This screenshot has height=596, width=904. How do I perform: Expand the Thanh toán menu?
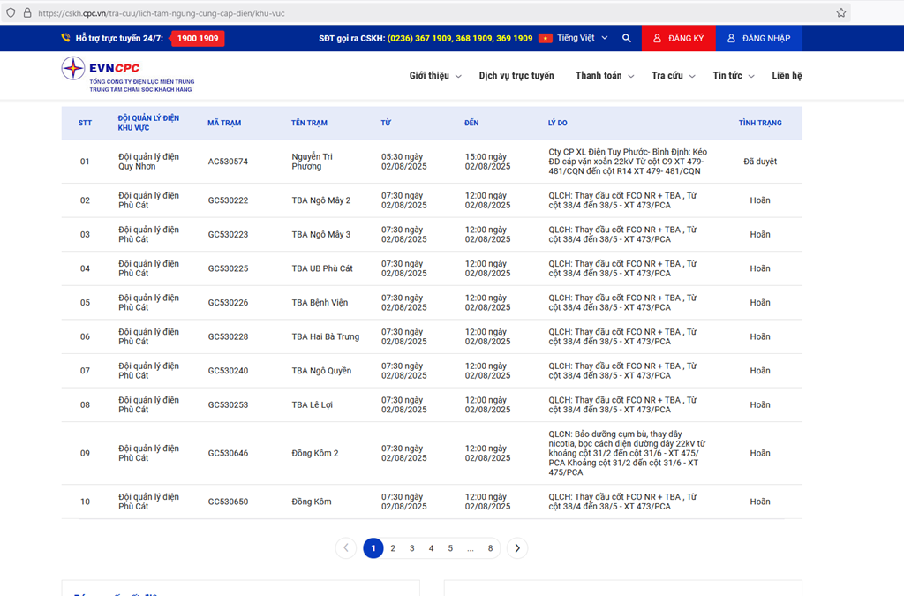pos(604,76)
